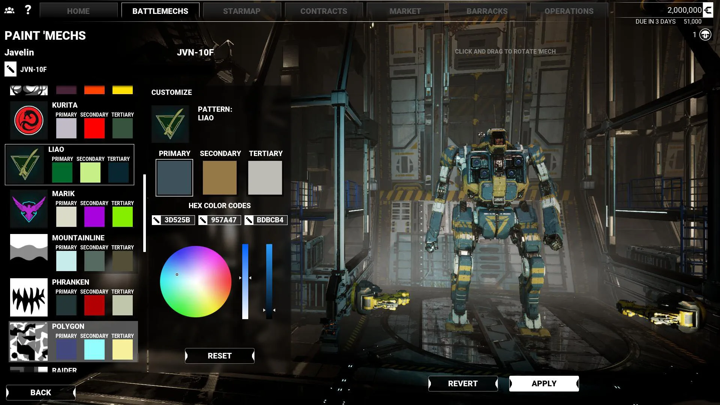Image resolution: width=720 pixels, height=405 pixels.
Task: Click the PHRANKEN pattern name
Action: [x=70, y=282]
